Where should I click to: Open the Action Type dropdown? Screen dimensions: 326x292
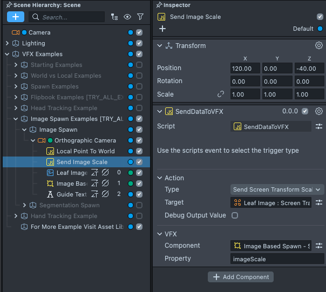(x=277, y=189)
